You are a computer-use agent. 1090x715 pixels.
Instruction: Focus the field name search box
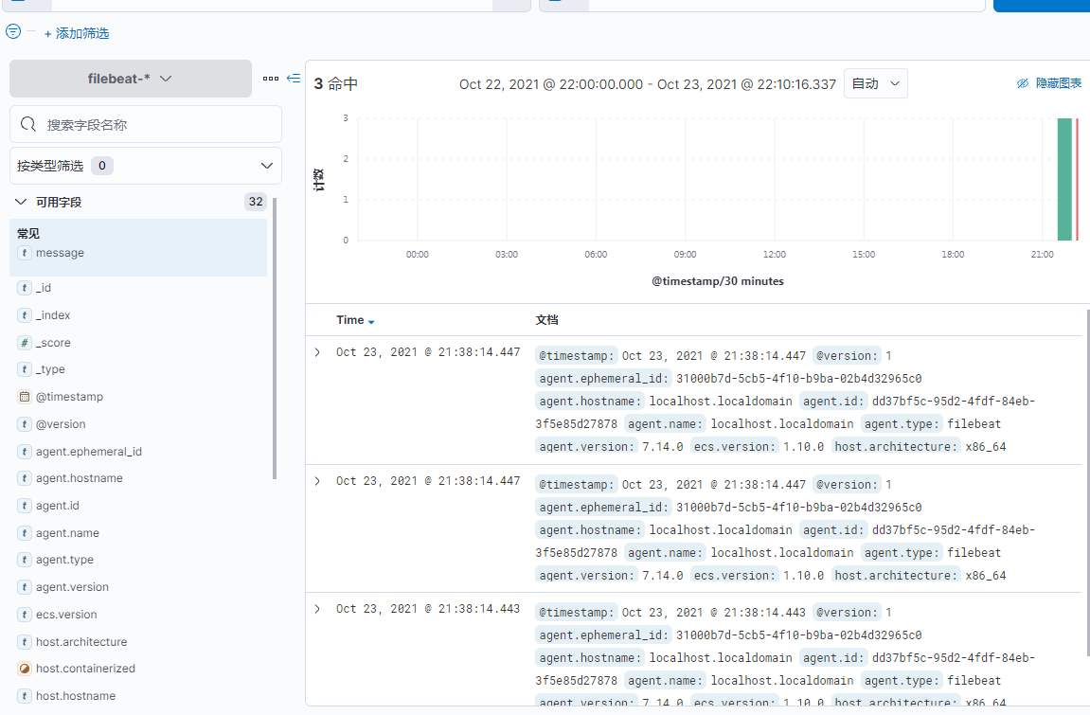click(x=146, y=124)
